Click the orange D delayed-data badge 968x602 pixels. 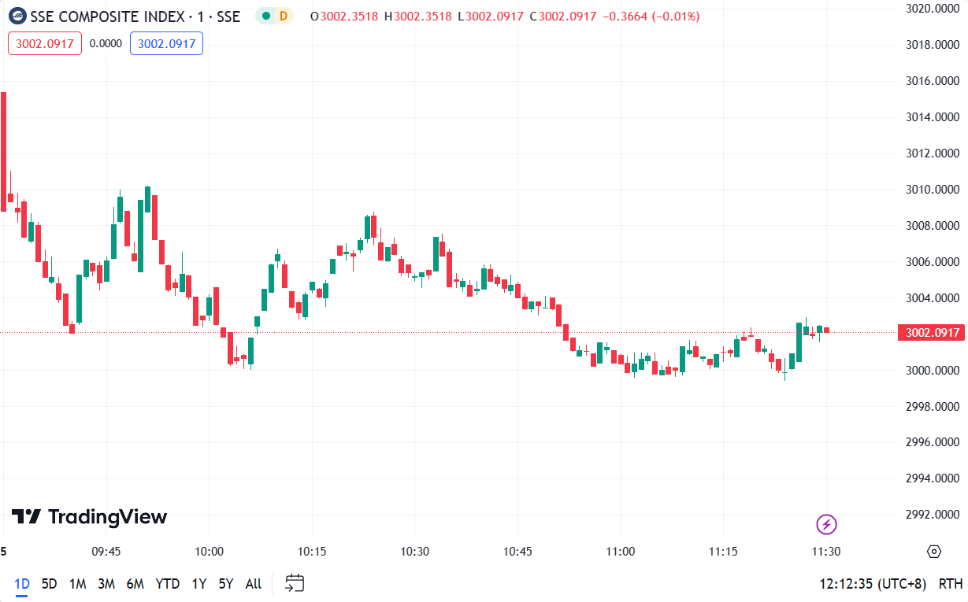point(283,16)
